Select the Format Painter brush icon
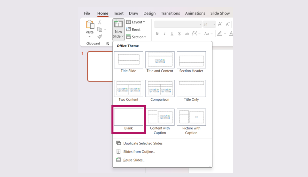Viewport: 308px width, 177px height. point(100,36)
